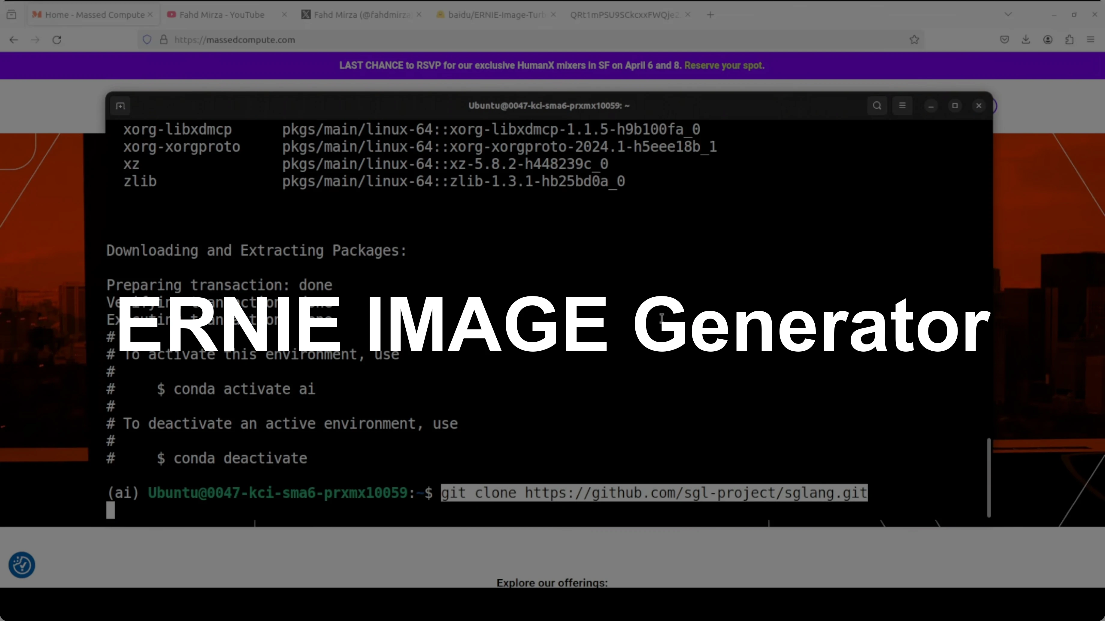Open Firefox application menu
The height and width of the screenshot is (621, 1105).
tap(1090, 40)
